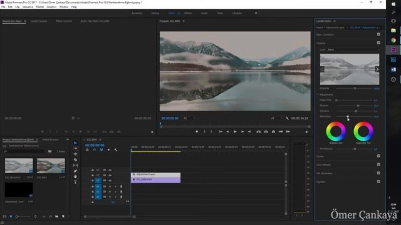Image resolution: width=401 pixels, height=225 pixels.
Task: Toggle Curves section checkbox
Action: (378, 156)
